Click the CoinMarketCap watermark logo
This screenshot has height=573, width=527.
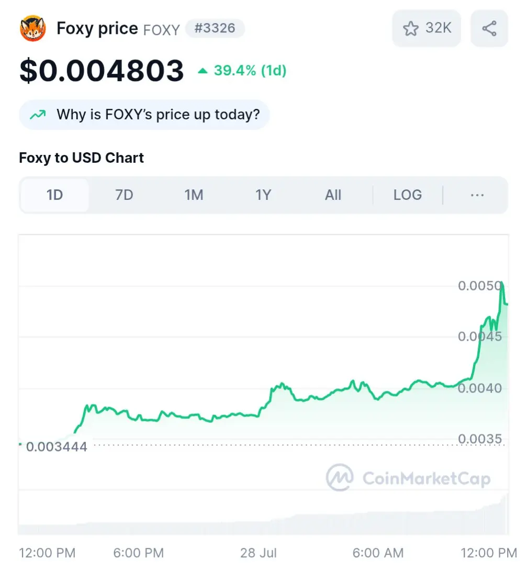(x=408, y=477)
